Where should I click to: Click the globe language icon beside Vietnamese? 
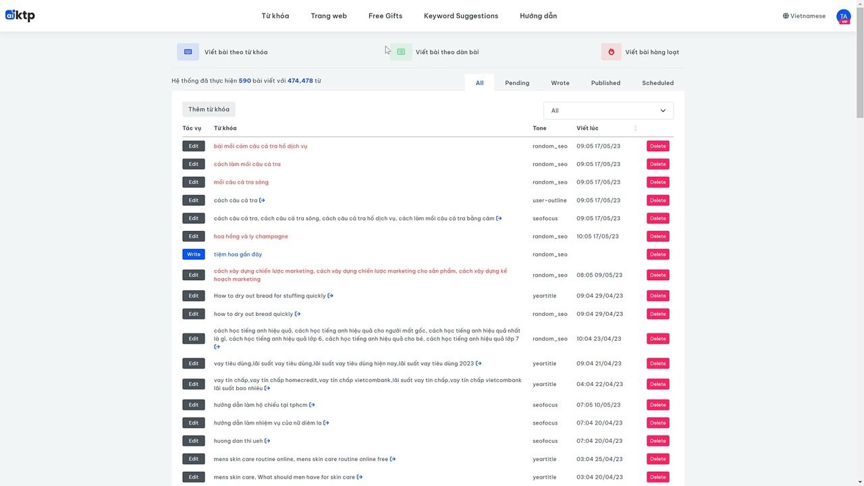point(786,16)
